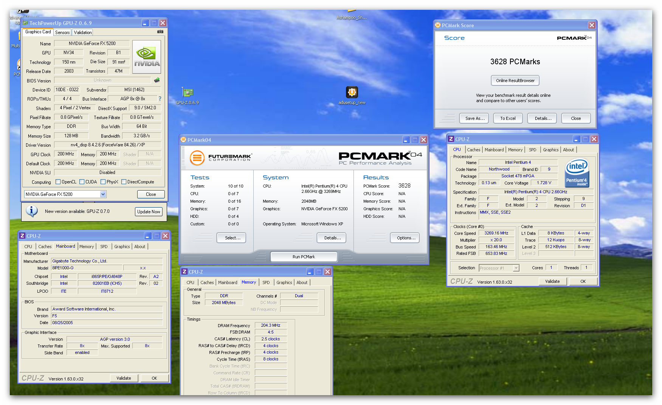The image size is (662, 405).
Task: Click the To Excel button
Action: pyautogui.click(x=508, y=118)
